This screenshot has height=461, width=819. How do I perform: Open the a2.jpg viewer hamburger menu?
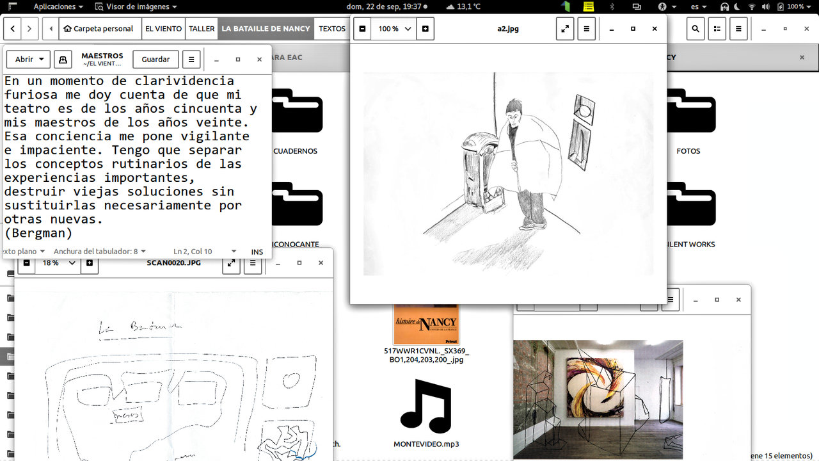pyautogui.click(x=587, y=29)
